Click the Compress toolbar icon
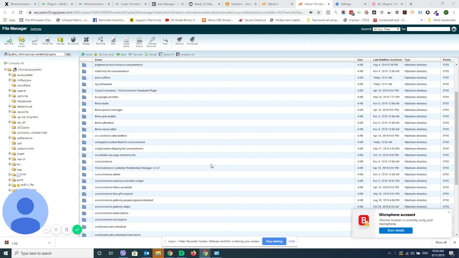 [x=192, y=41]
